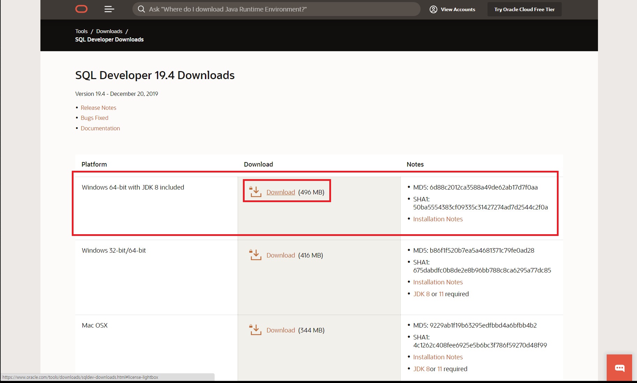
Task: Go to Tools breadcrumb
Action: (81, 31)
